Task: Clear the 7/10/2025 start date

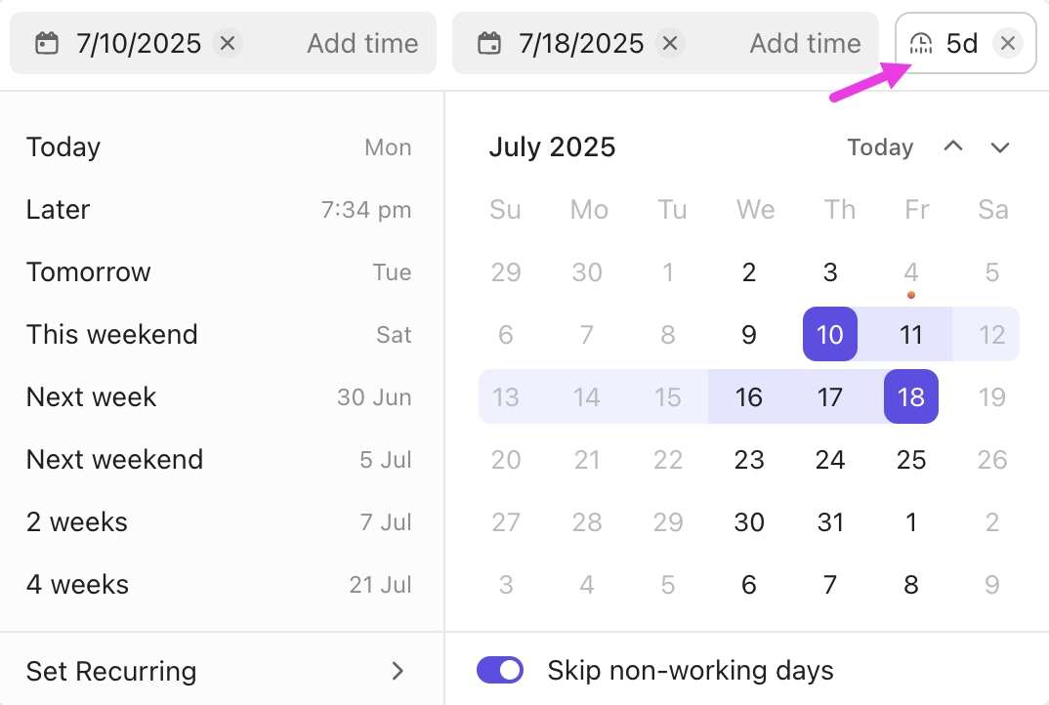Action: [x=228, y=44]
